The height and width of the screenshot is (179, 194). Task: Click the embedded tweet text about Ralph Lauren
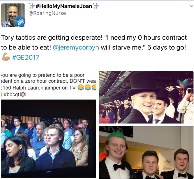(48, 85)
